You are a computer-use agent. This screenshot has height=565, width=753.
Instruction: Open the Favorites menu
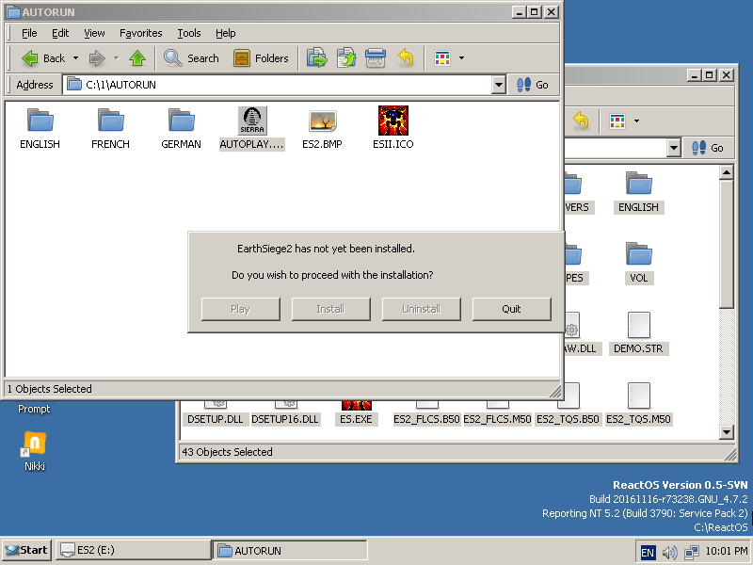(140, 33)
